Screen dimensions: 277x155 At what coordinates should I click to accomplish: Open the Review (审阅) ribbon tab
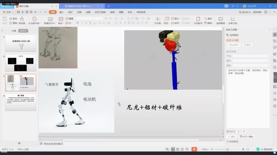[x=112, y=12]
